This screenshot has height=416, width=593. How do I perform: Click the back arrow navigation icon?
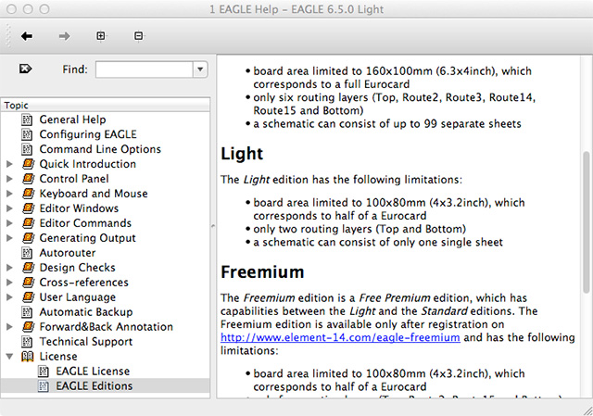(27, 36)
